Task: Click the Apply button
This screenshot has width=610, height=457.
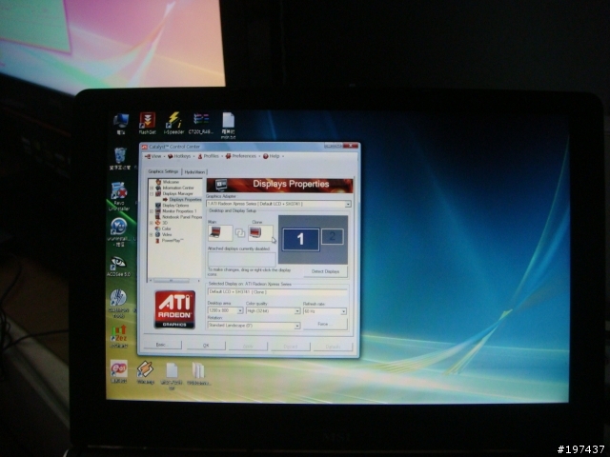Action: [248, 346]
